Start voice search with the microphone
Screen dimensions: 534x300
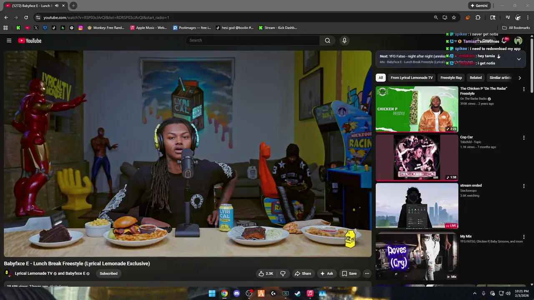pos(344,40)
